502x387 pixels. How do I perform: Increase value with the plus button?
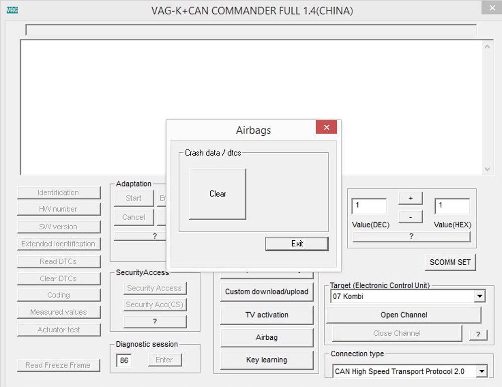pyautogui.click(x=411, y=198)
